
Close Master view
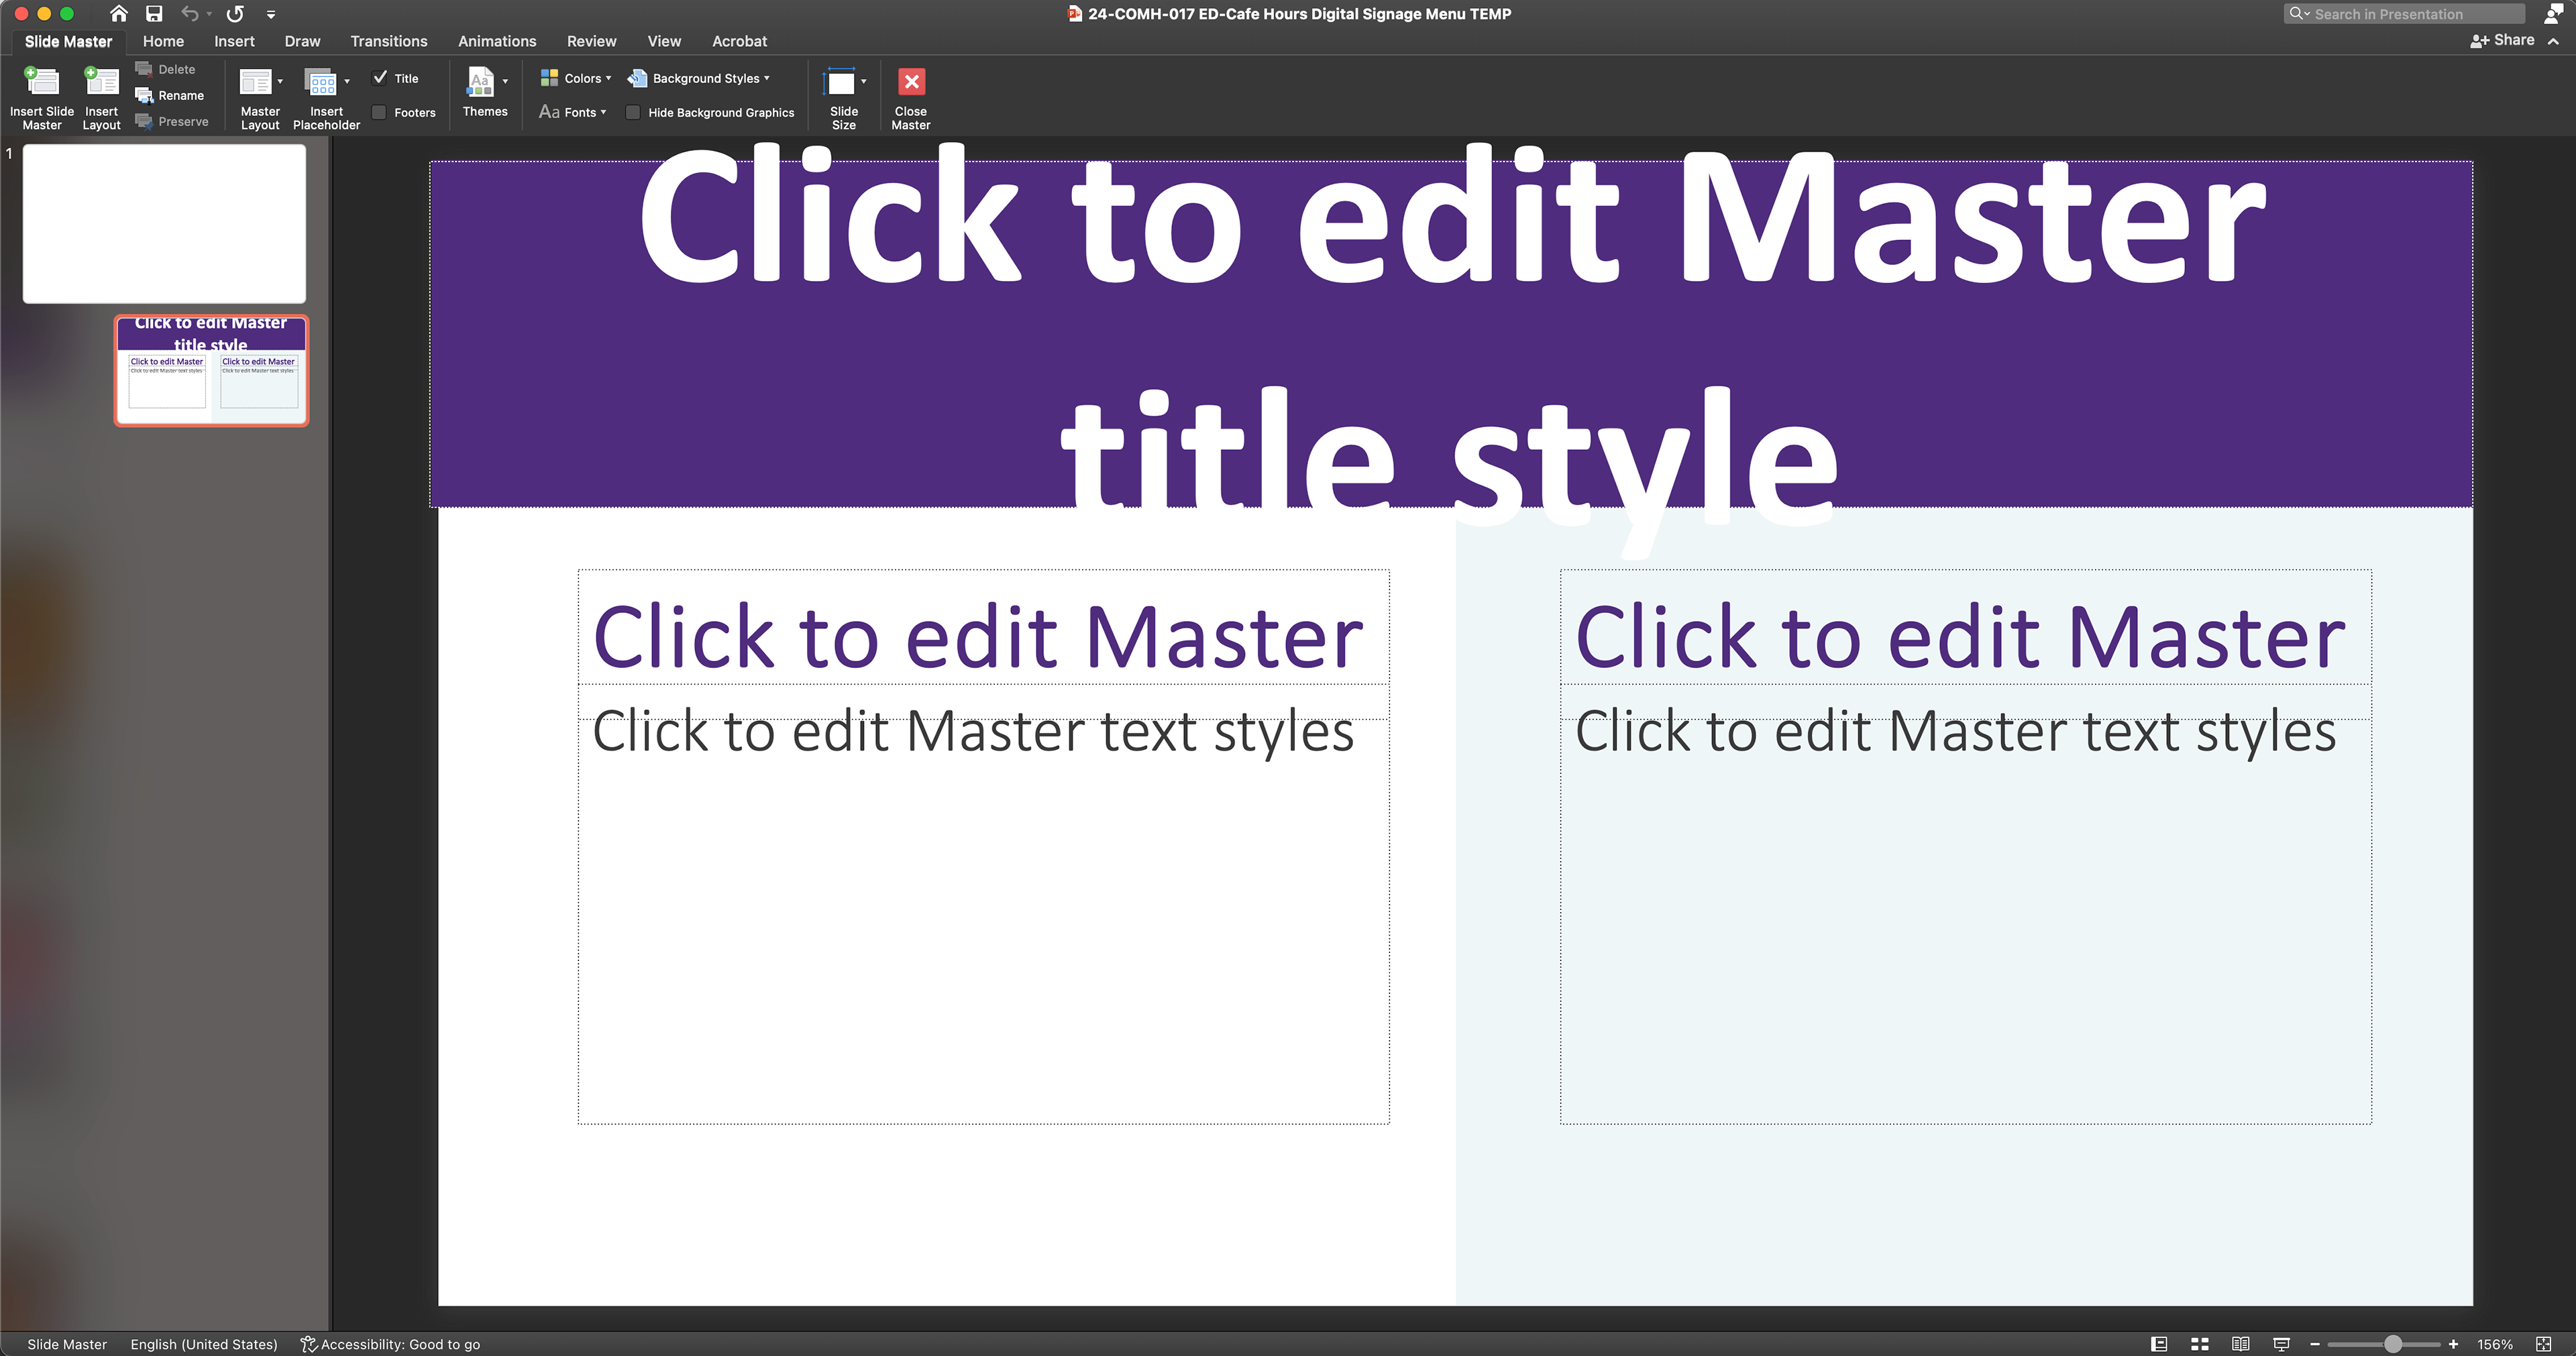[x=911, y=97]
